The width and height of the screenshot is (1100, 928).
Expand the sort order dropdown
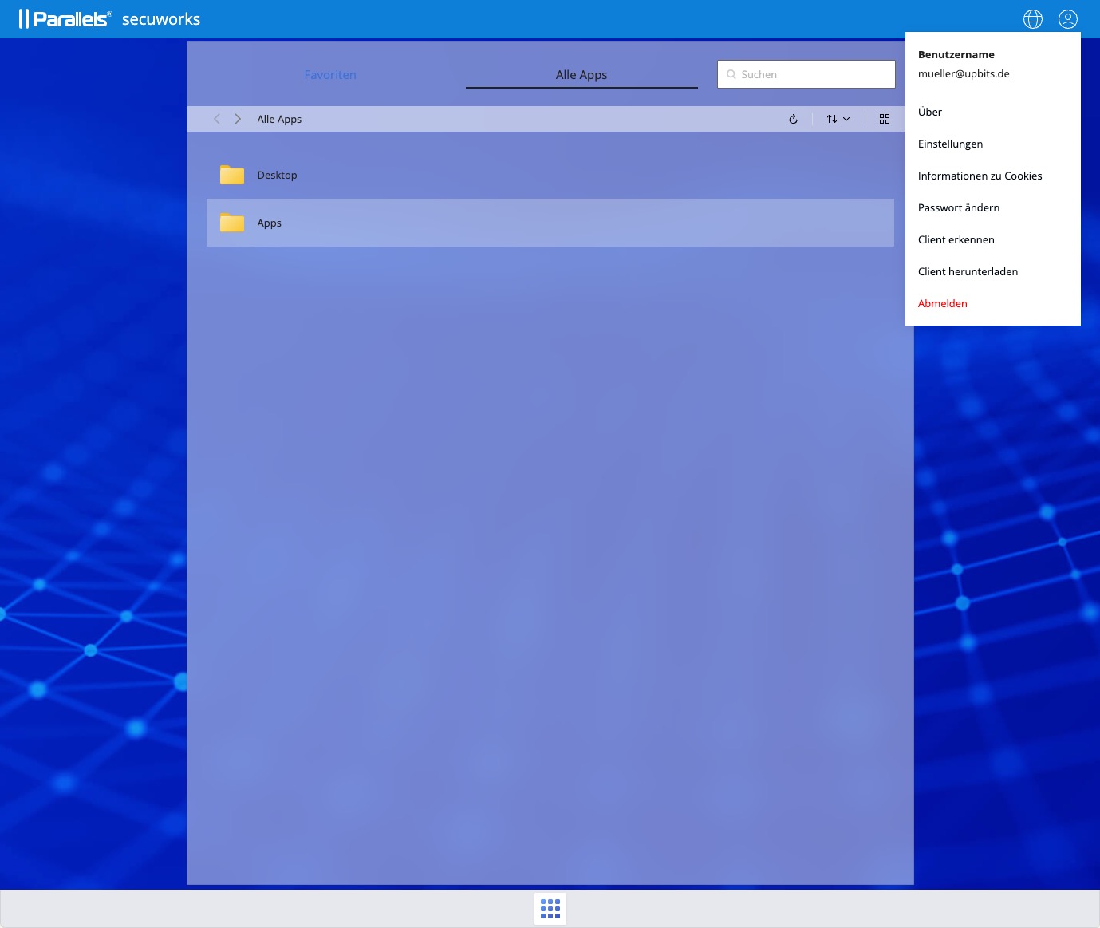pyautogui.click(x=838, y=119)
